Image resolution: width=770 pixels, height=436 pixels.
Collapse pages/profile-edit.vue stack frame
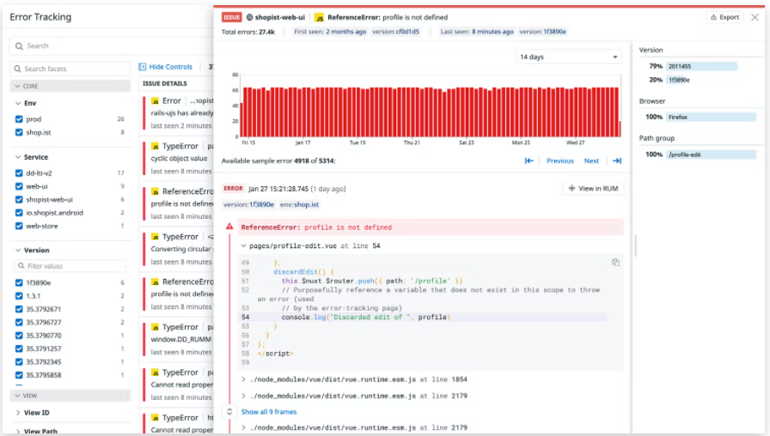[x=243, y=245]
